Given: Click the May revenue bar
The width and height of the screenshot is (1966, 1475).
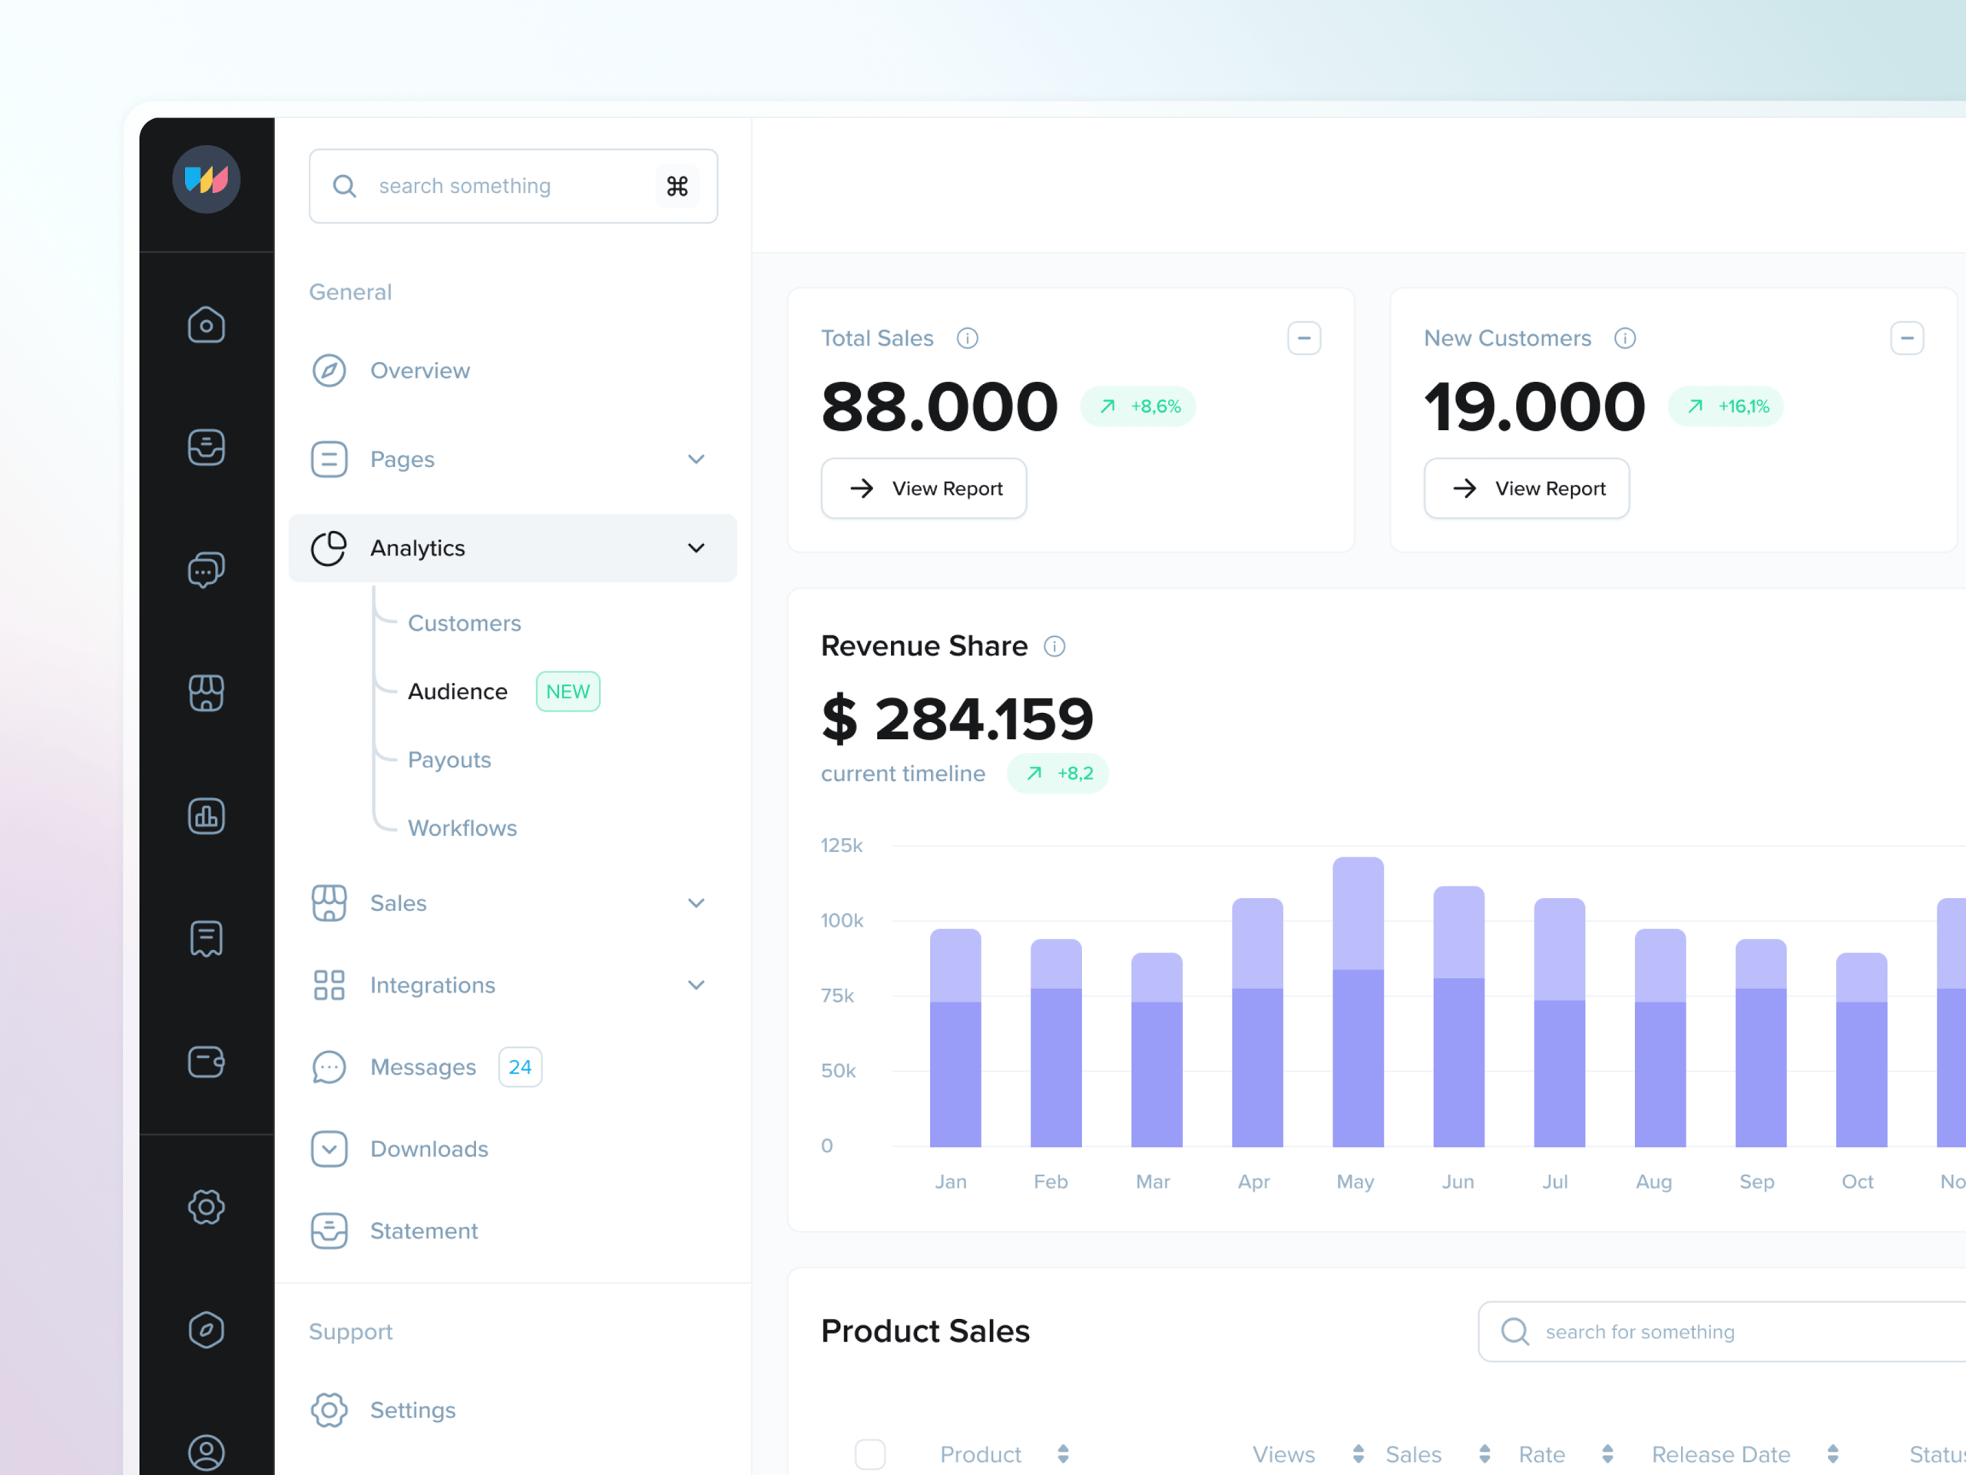Looking at the screenshot, I should coord(1358,1002).
